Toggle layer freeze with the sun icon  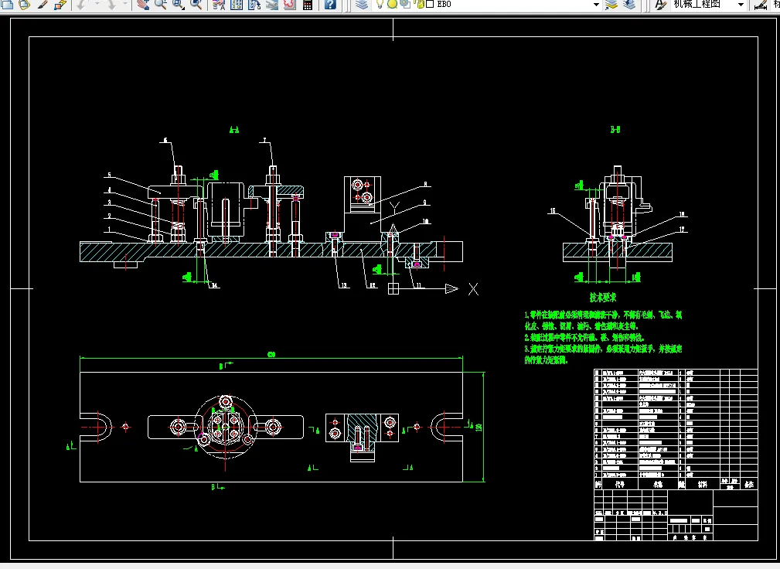(x=392, y=4)
